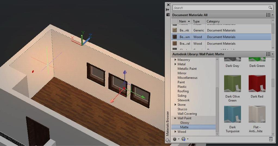This screenshot has width=278, height=146.
Task: Select the Mirror category
Action: click(182, 73)
